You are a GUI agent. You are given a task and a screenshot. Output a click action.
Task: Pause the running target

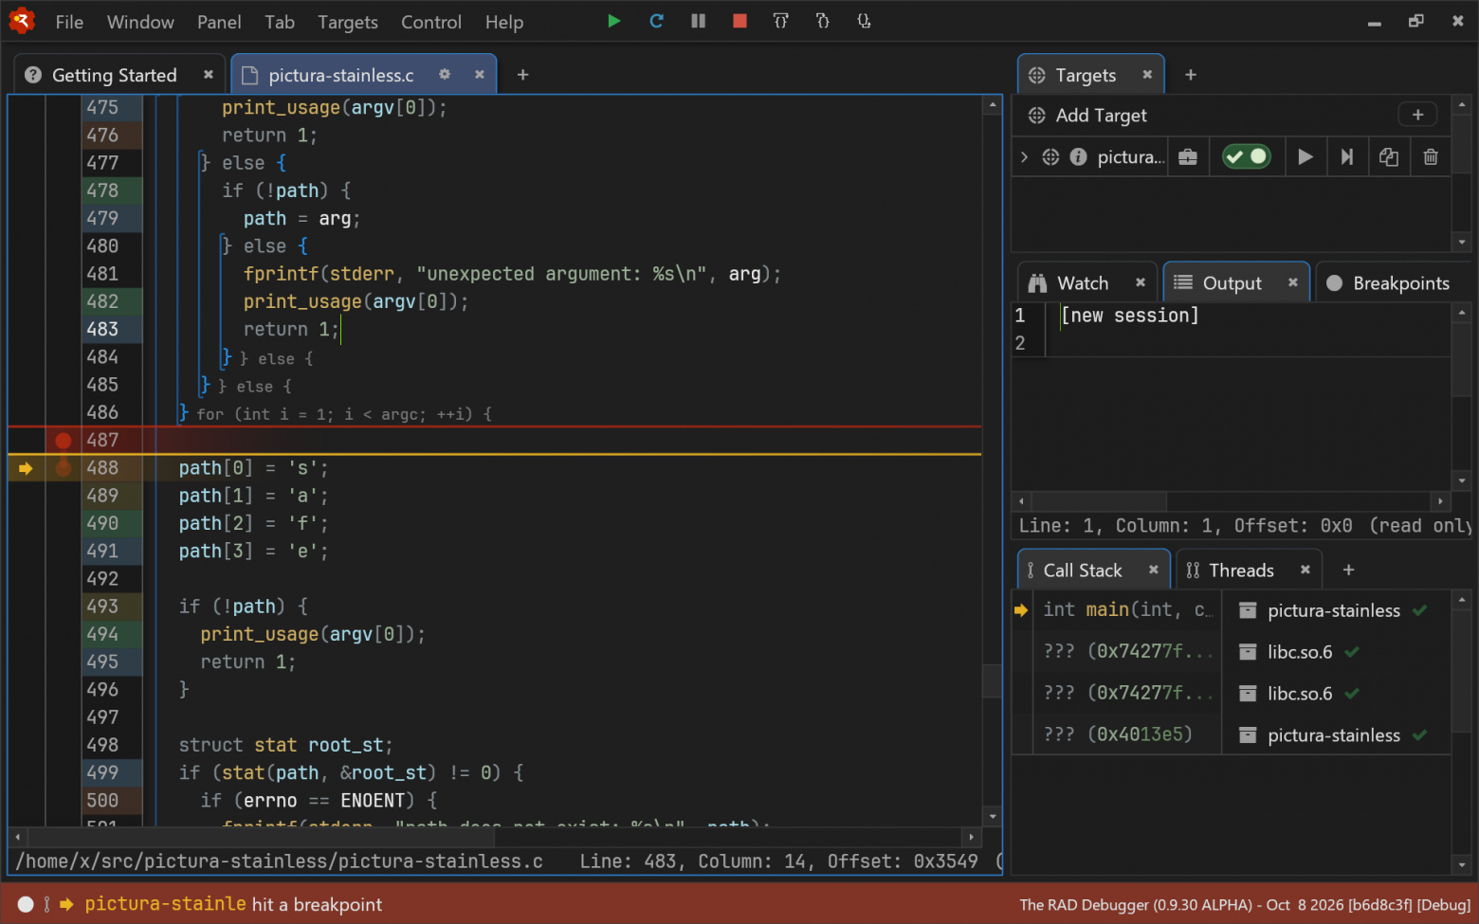(x=698, y=21)
